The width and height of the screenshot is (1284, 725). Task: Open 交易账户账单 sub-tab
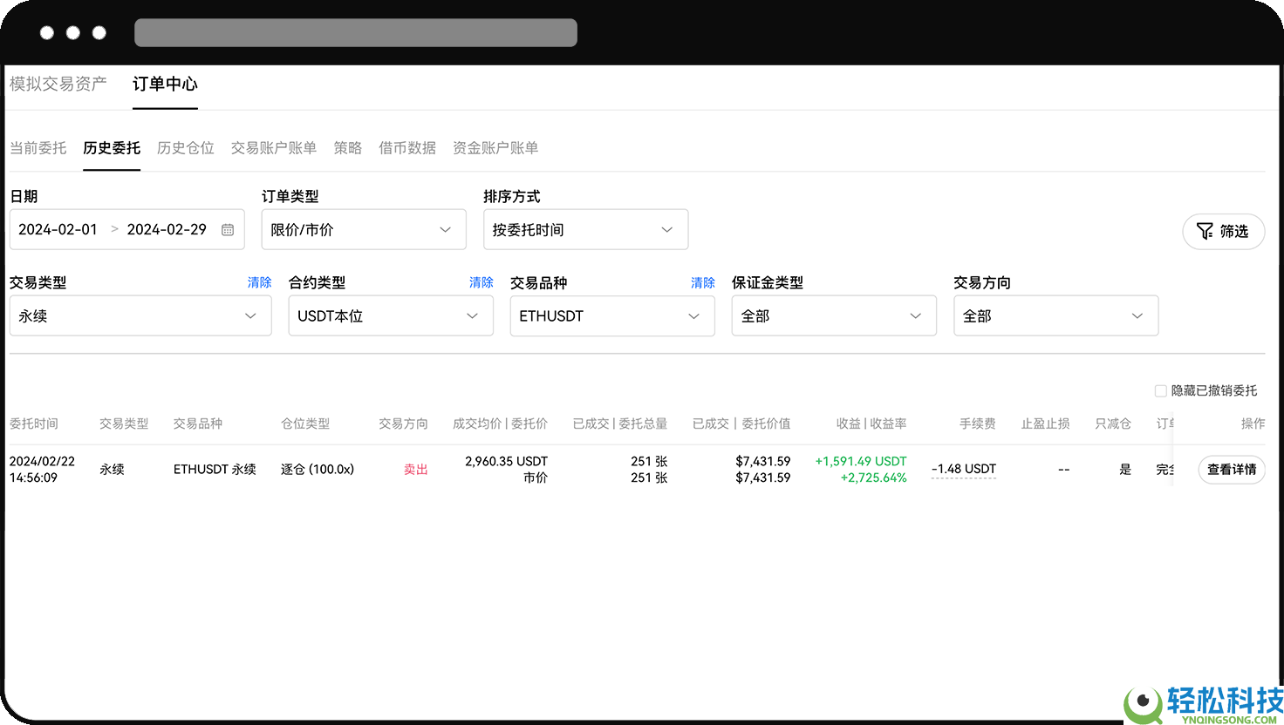tap(274, 148)
